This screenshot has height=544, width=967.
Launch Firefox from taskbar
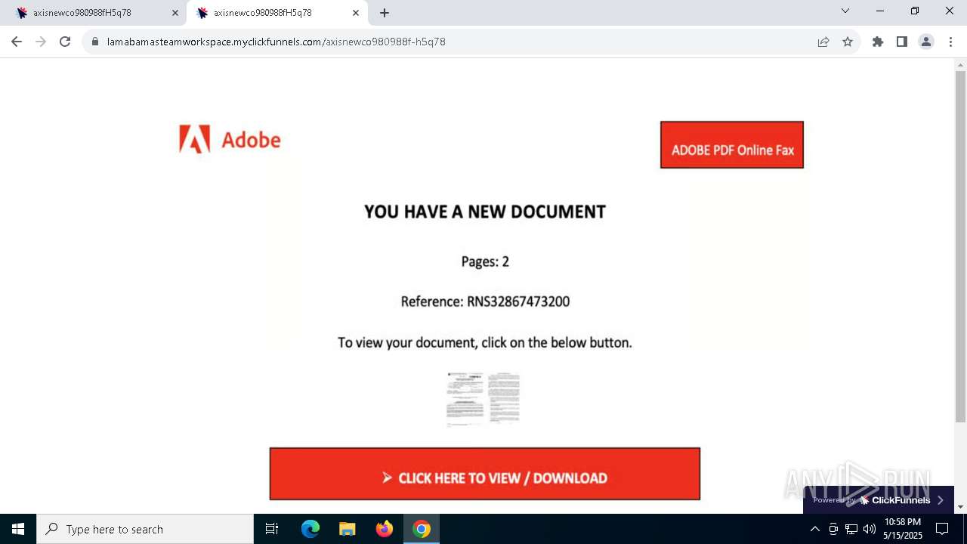(385, 529)
